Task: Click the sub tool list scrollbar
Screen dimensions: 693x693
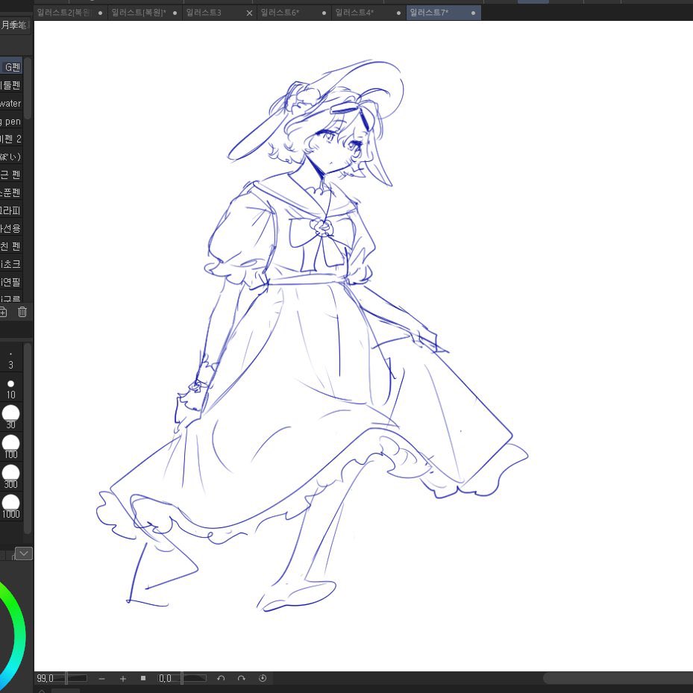Action: coord(28,88)
